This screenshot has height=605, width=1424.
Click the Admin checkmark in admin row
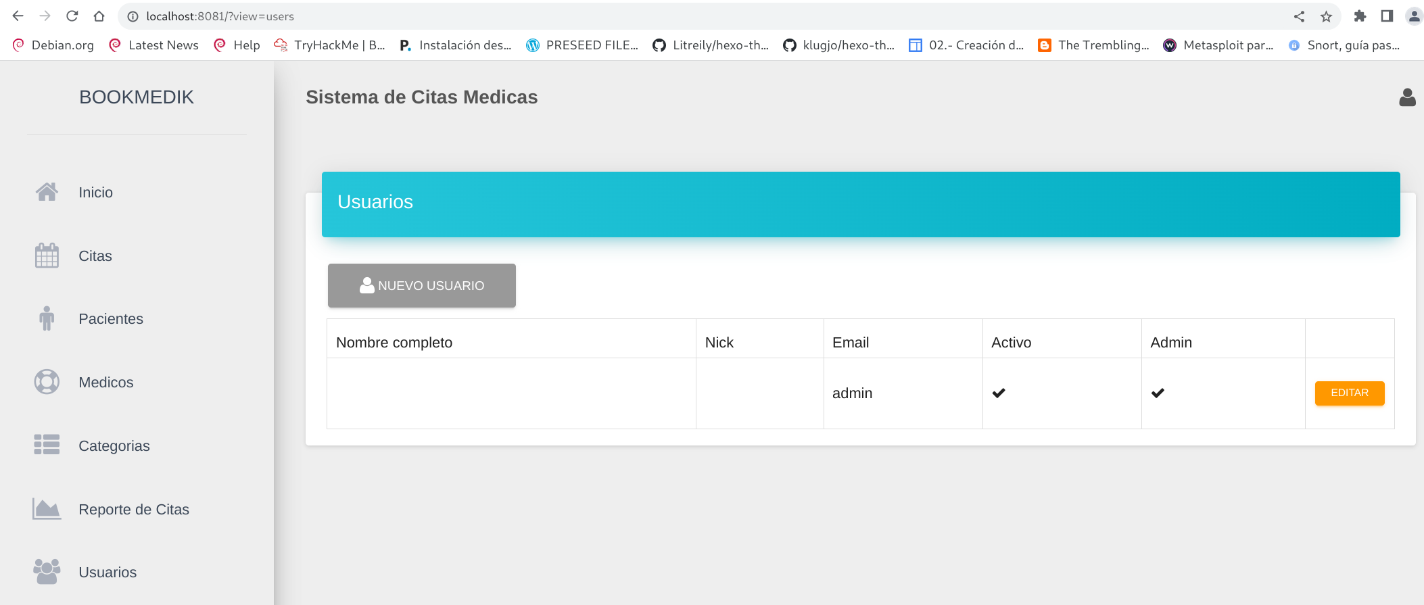1158,393
